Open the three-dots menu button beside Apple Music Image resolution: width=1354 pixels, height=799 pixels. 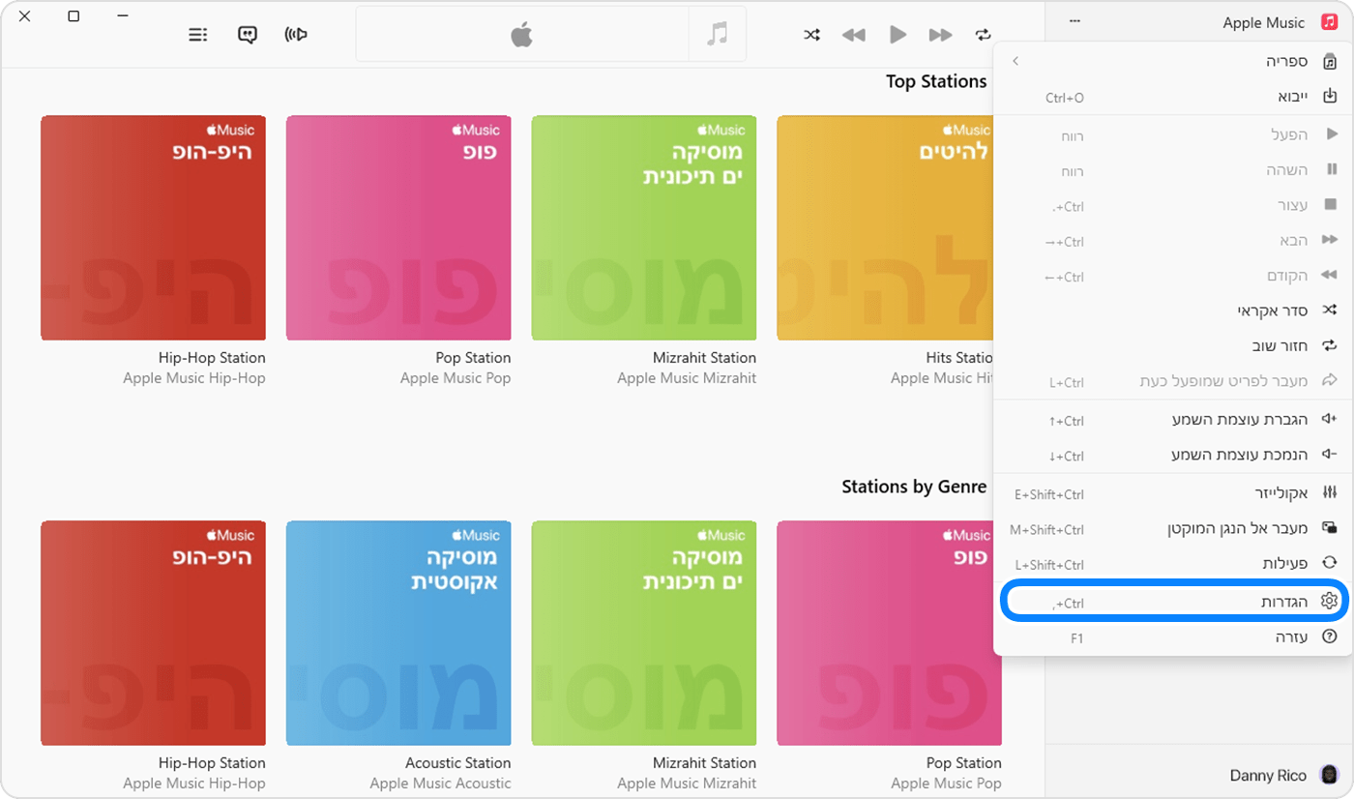coord(1074,21)
